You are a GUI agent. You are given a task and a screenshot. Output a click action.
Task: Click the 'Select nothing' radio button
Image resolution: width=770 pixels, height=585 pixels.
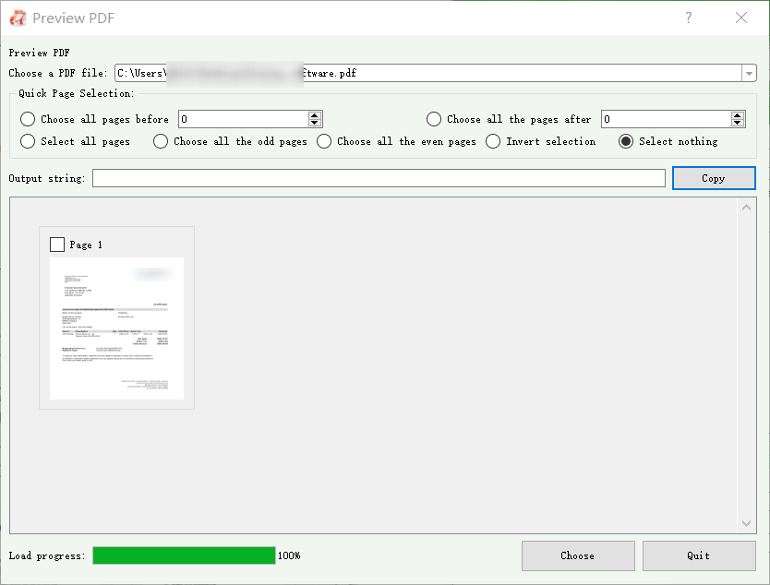[626, 141]
